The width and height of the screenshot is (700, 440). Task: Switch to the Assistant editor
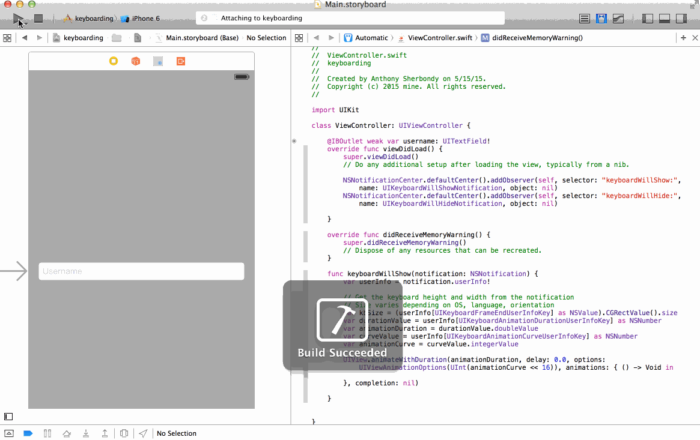coord(601,19)
